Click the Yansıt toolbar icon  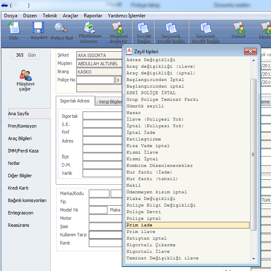point(238,31)
